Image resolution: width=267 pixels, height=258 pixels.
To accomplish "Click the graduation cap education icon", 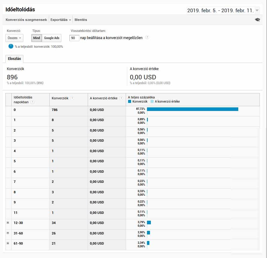I will click(x=257, y=20).
